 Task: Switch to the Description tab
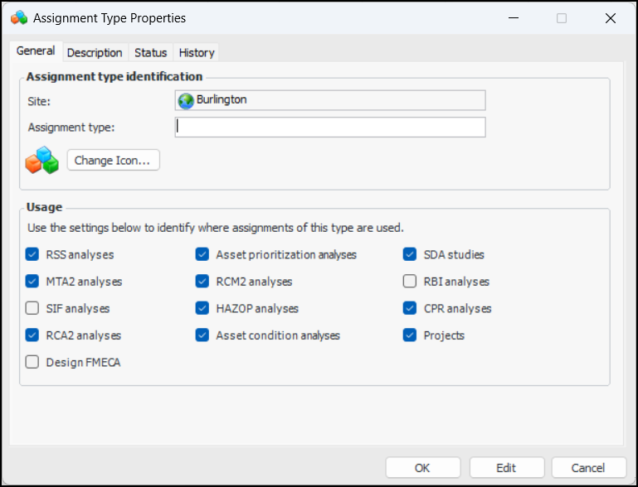95,52
